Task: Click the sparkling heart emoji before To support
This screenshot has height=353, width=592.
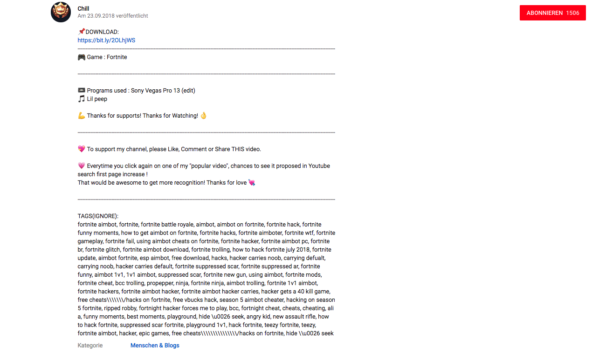Action: coord(82,149)
